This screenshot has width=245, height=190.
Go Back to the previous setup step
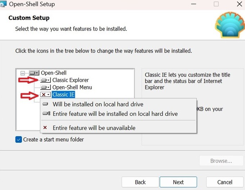coord(140,182)
